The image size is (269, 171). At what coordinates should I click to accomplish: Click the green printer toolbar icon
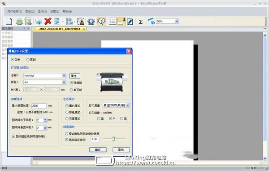coord(19,21)
